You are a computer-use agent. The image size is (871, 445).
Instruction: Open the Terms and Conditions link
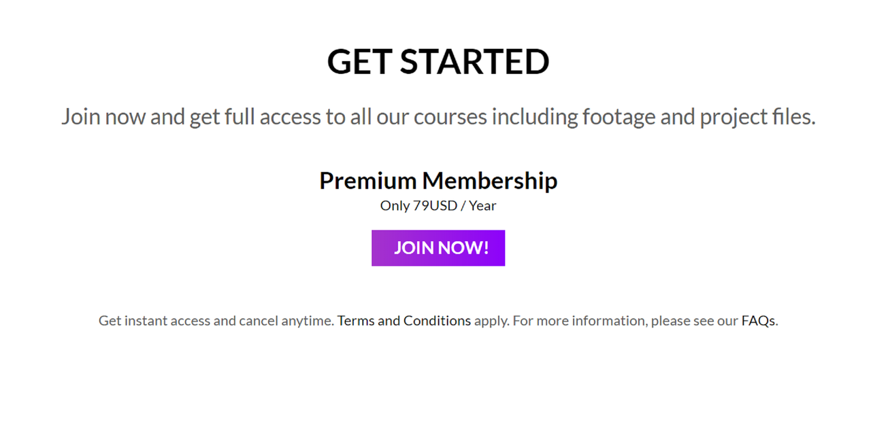pyautogui.click(x=404, y=321)
